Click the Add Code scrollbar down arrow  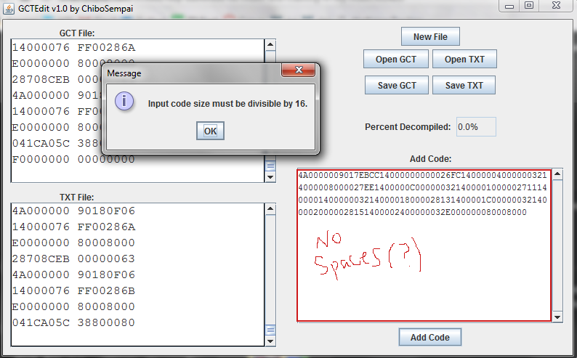(557, 317)
